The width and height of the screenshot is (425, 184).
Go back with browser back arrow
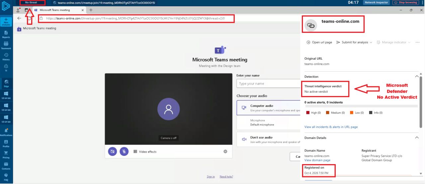pyautogui.click(x=19, y=18)
